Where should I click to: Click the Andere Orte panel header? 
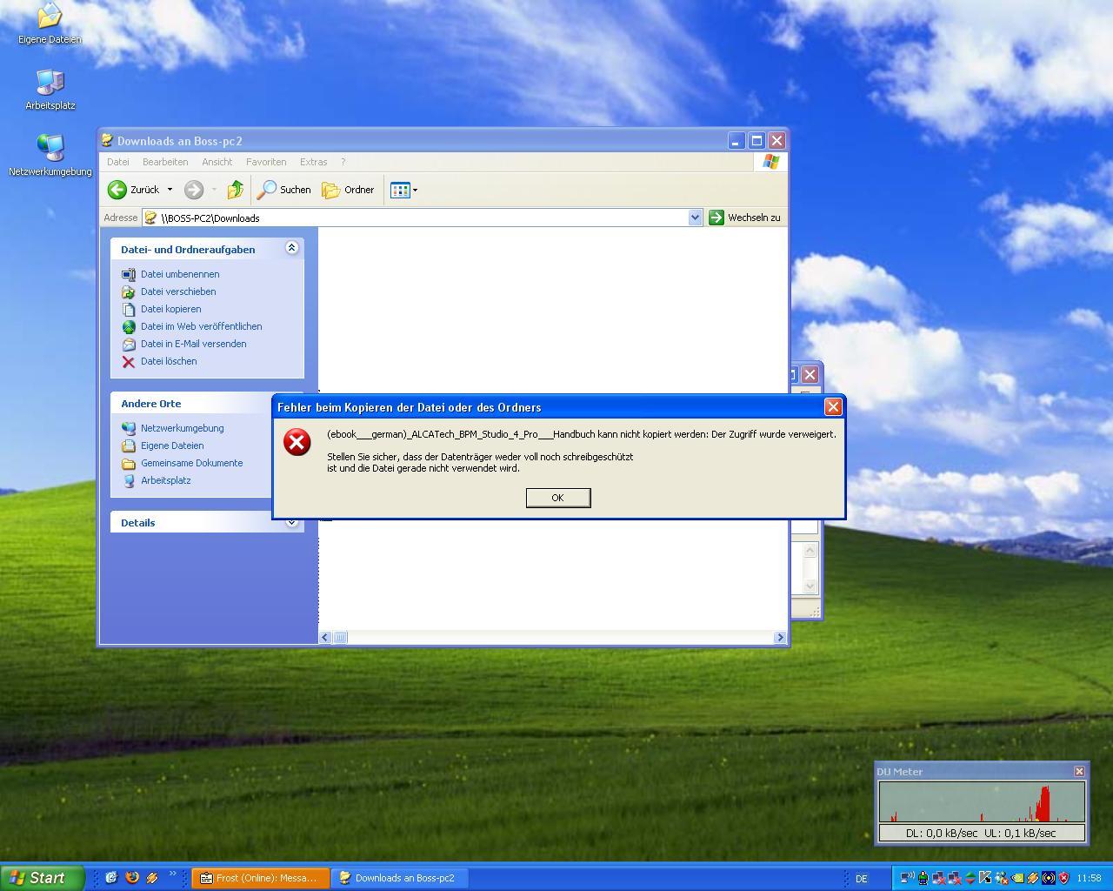(x=191, y=403)
